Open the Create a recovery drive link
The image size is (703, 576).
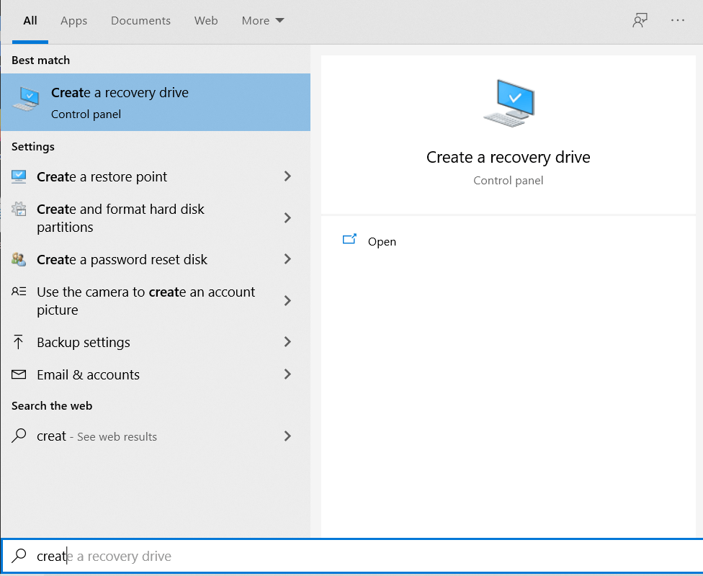pyautogui.click(x=381, y=242)
